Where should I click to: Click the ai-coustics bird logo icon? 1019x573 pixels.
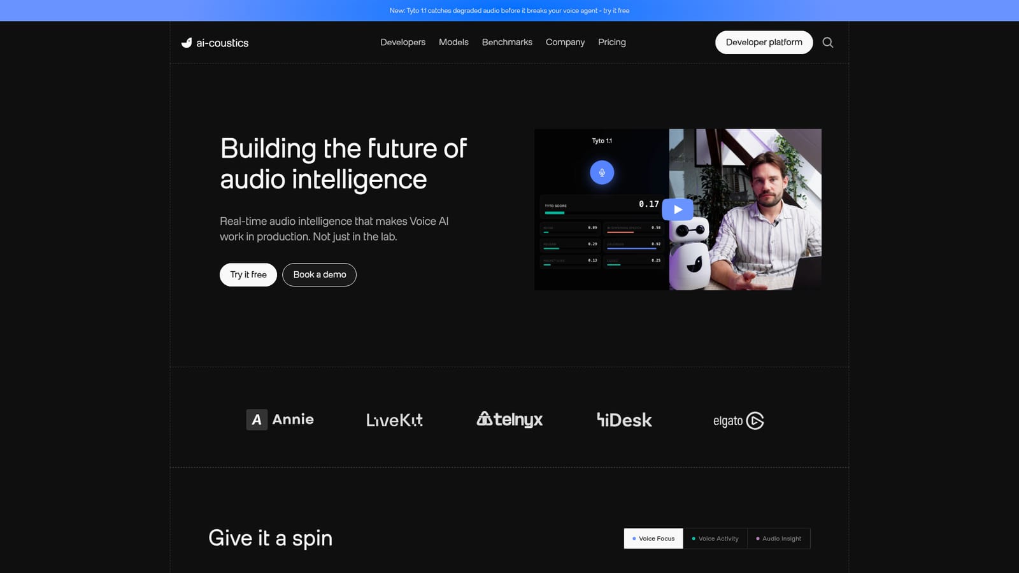pyautogui.click(x=187, y=43)
